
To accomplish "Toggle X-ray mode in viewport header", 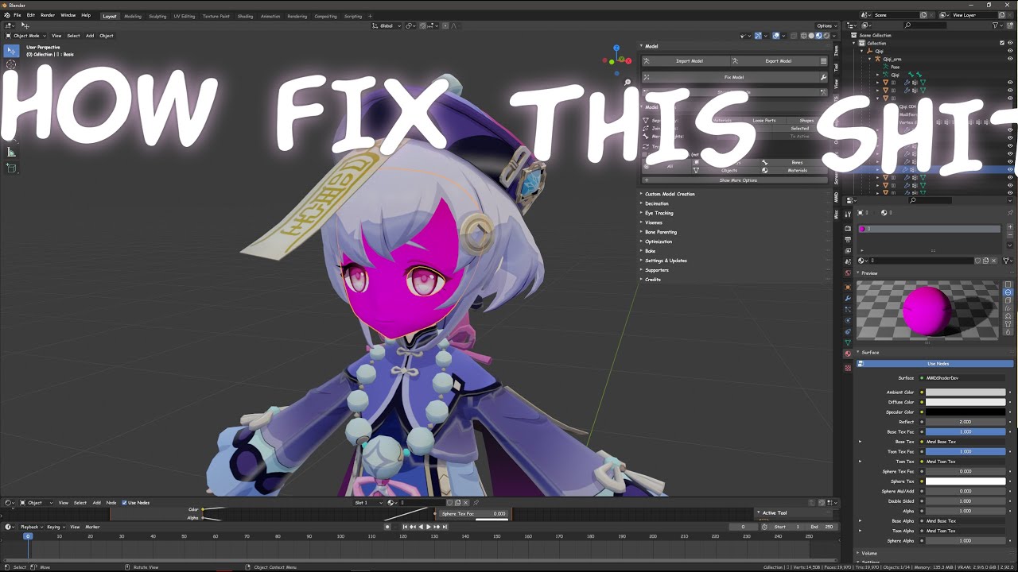I will pos(794,35).
